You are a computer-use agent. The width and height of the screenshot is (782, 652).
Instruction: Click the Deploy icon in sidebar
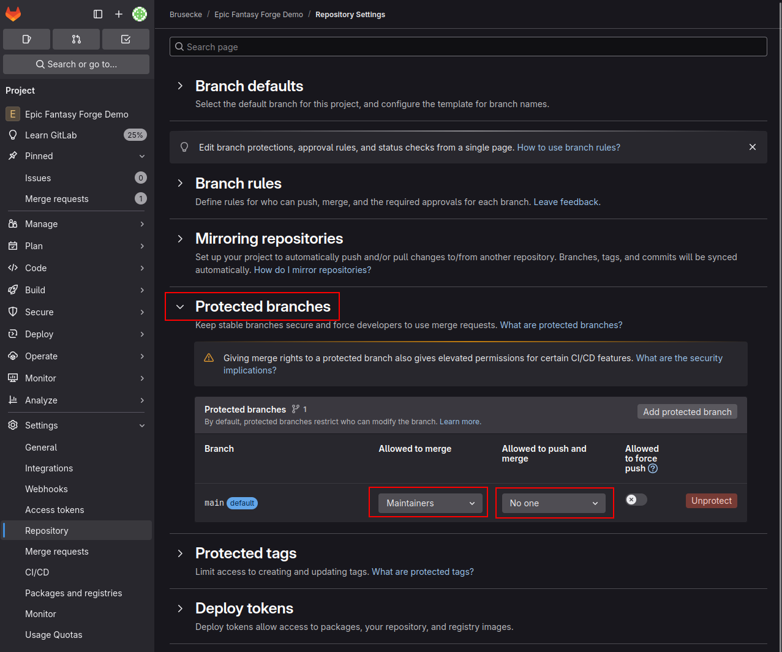13,334
